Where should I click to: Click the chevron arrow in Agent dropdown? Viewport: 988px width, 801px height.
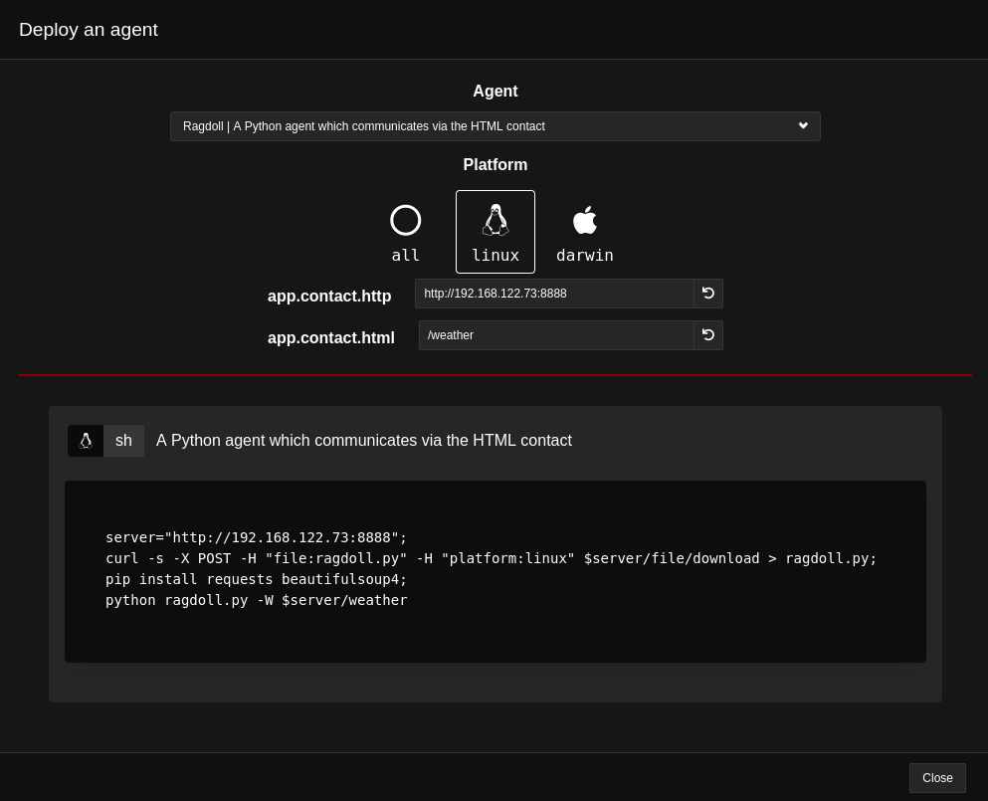[x=803, y=126]
